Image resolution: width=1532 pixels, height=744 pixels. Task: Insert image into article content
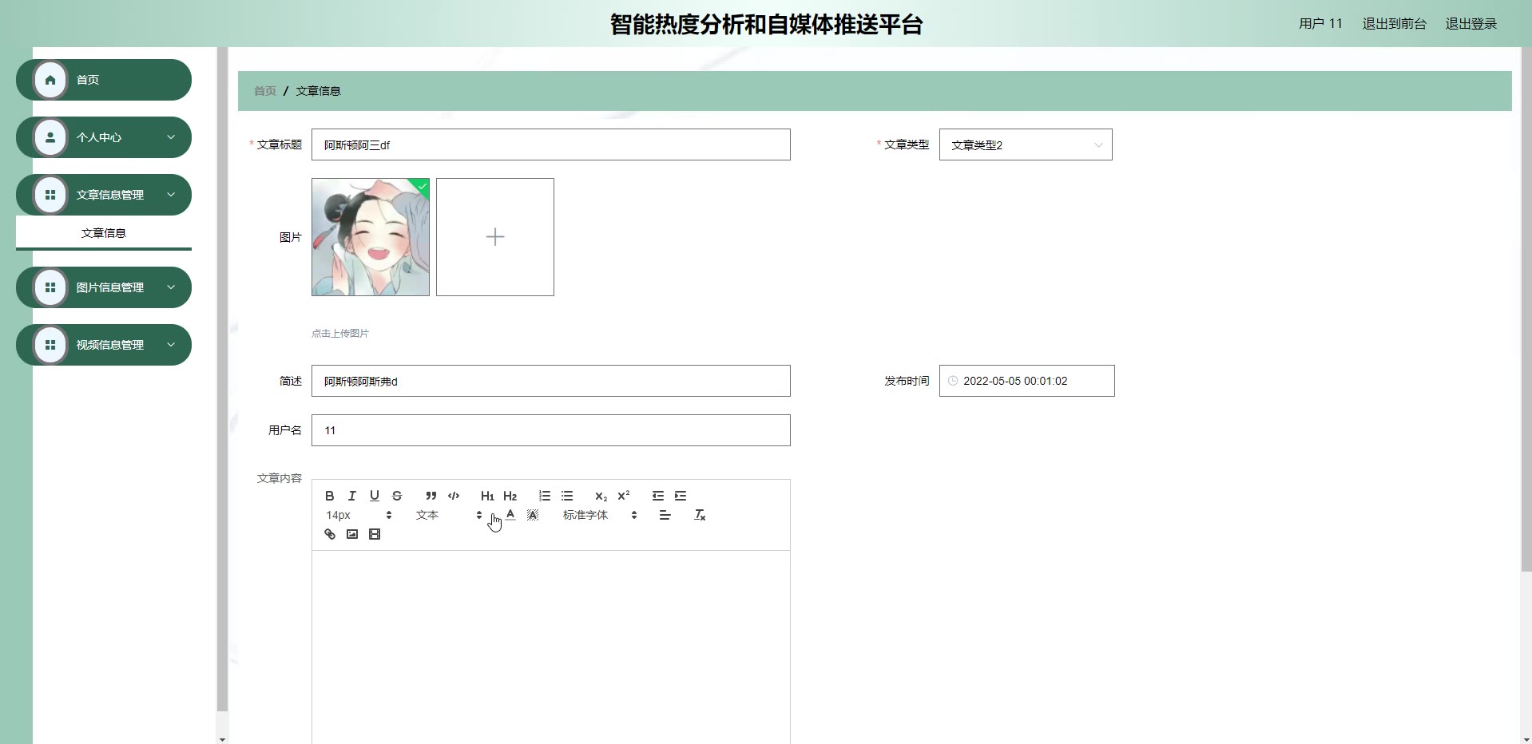pos(352,534)
